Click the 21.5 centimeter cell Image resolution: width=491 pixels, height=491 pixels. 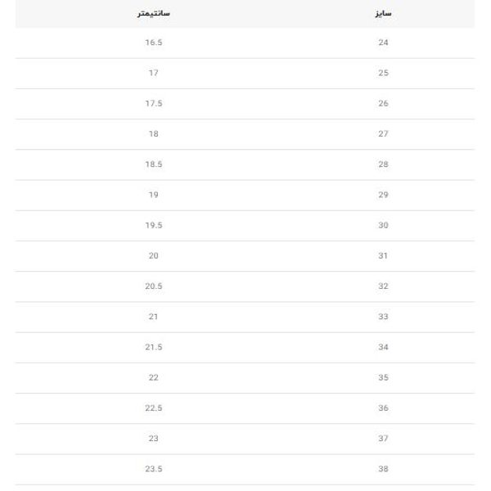coord(153,347)
